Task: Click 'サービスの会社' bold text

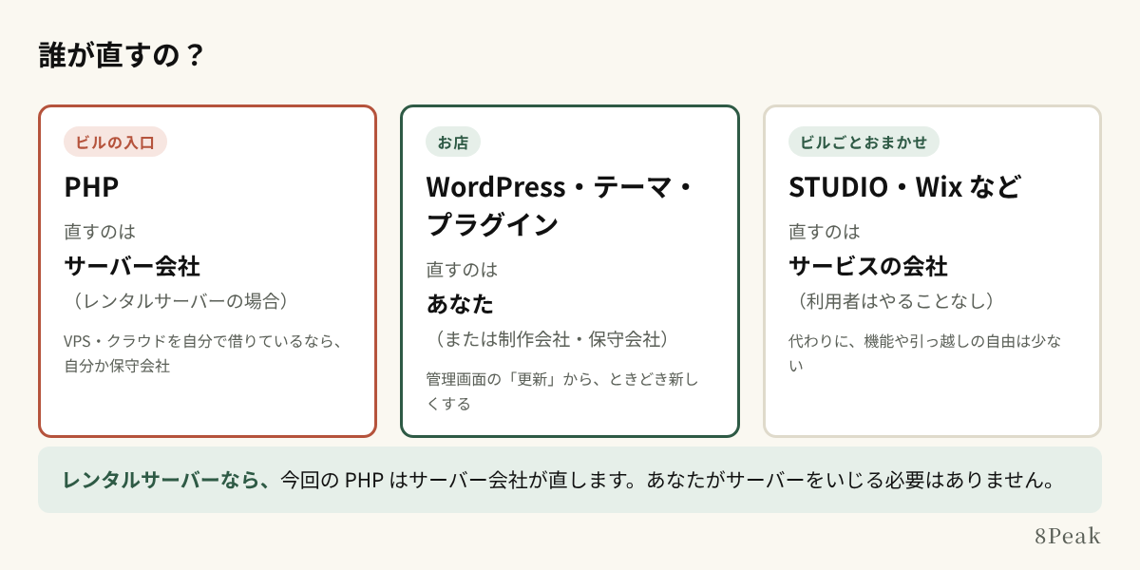Action: tap(868, 266)
